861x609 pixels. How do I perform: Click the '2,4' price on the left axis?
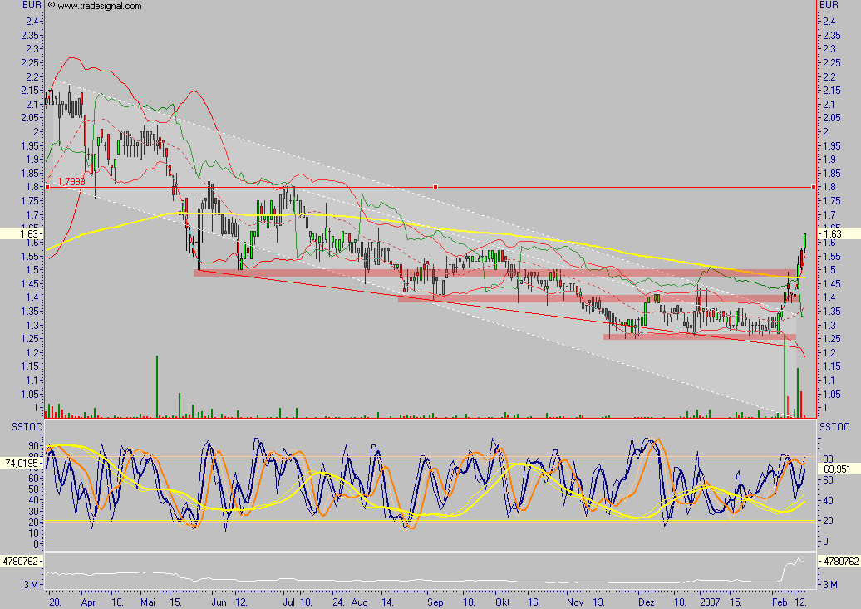pos(32,22)
